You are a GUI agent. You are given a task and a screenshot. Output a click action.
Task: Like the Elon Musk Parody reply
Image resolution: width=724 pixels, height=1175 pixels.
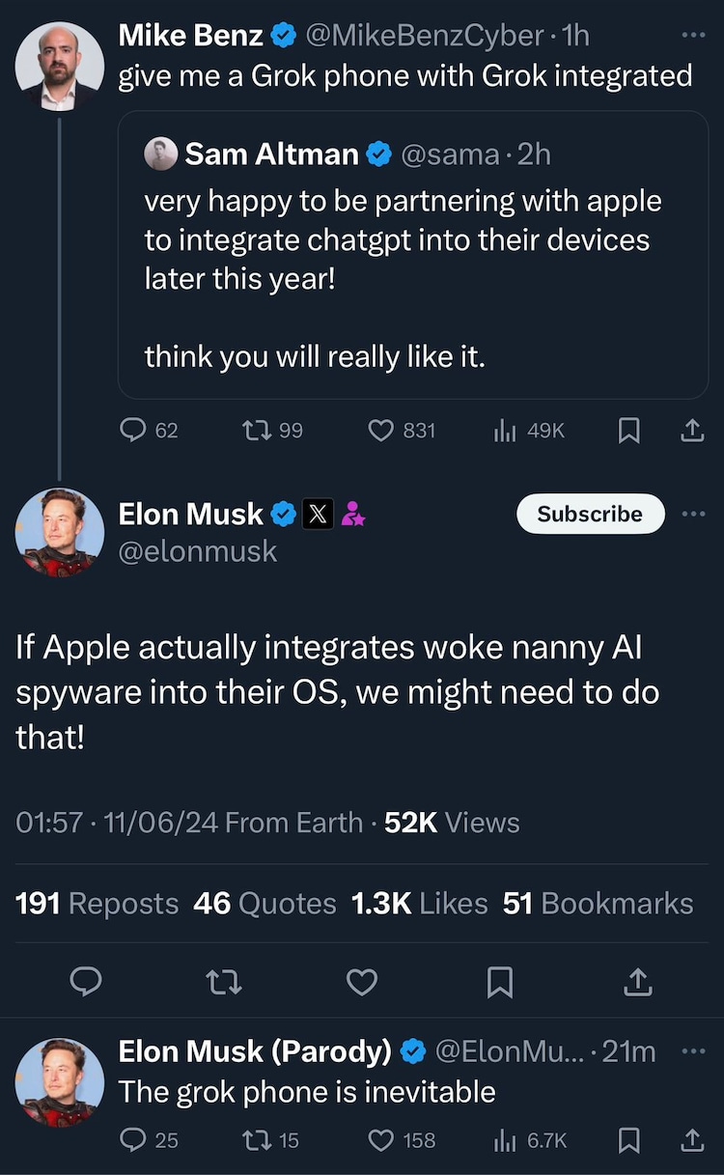click(381, 1140)
